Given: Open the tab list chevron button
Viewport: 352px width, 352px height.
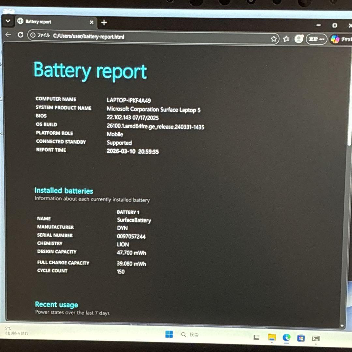Looking at the screenshot, I should click(x=8, y=21).
